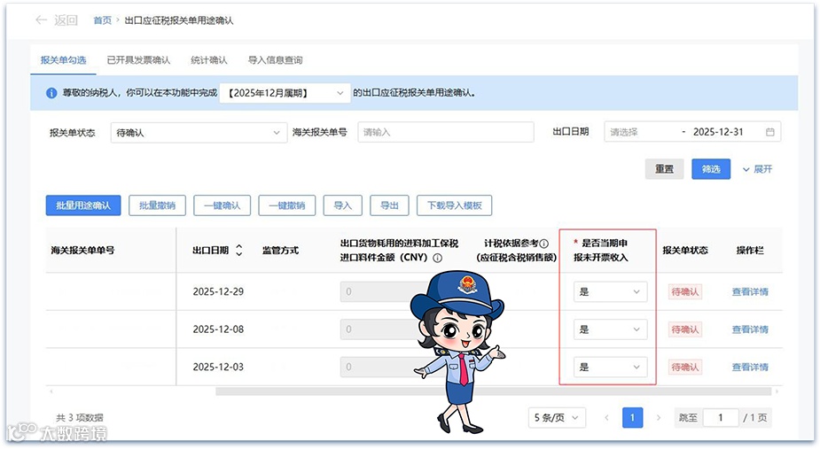Click the 监管方式 column header
Screen dimensions: 820x449
pyautogui.click(x=280, y=250)
